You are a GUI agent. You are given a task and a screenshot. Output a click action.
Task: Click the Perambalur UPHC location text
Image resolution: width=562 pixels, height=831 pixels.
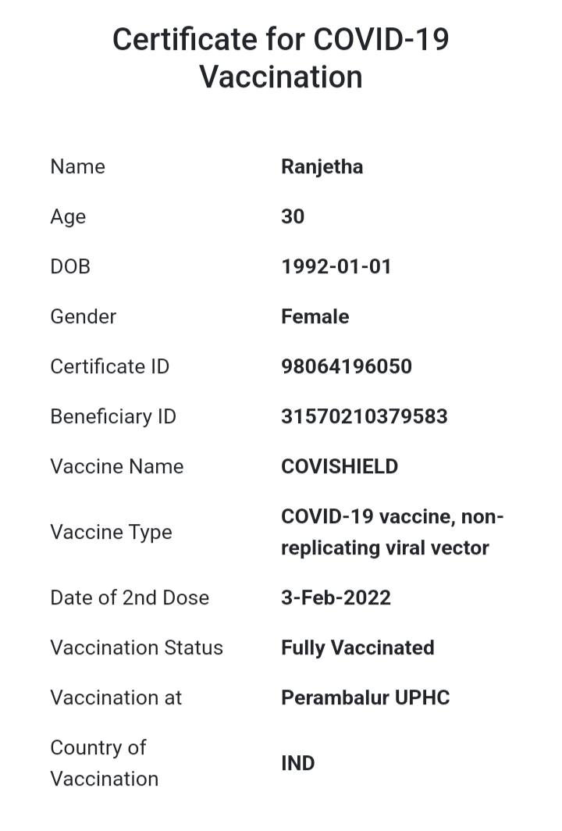pos(365,697)
